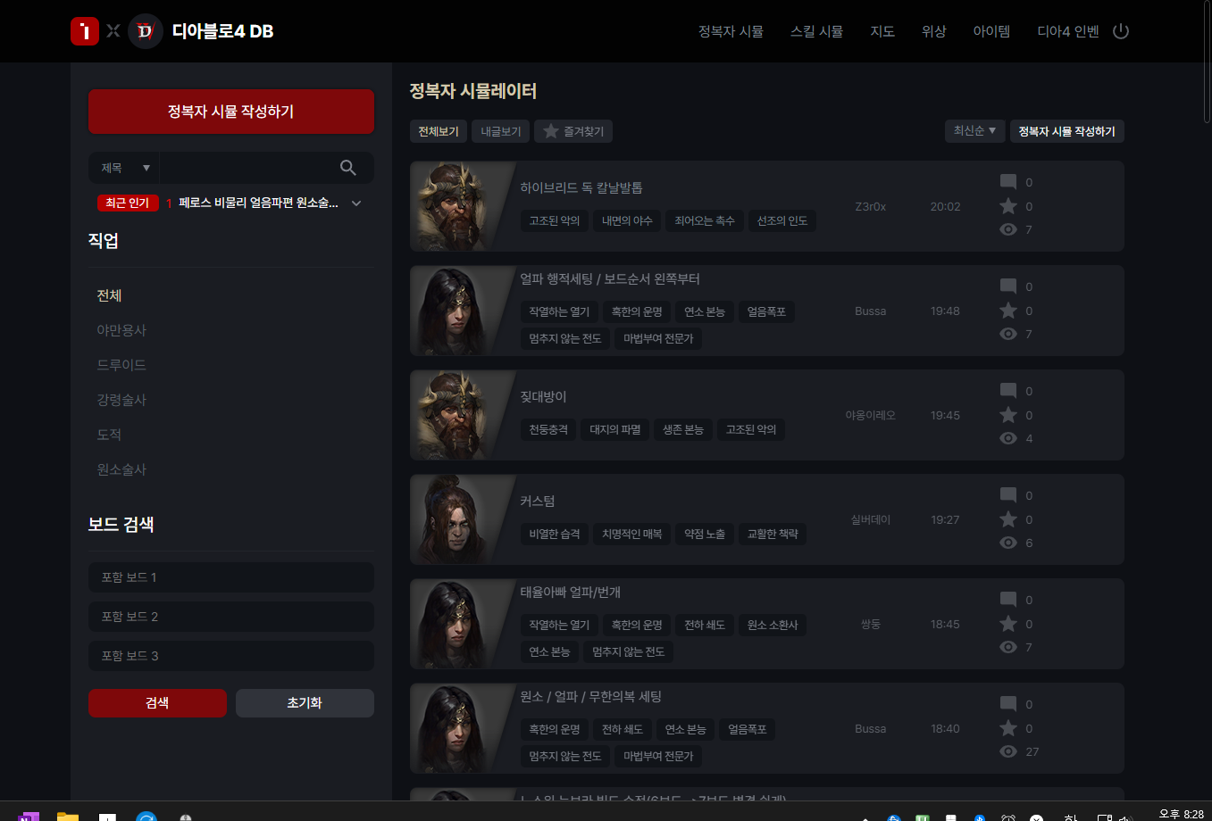Click eye icon on 커스텀 row
Screen dimensions: 1212x821
(1008, 543)
